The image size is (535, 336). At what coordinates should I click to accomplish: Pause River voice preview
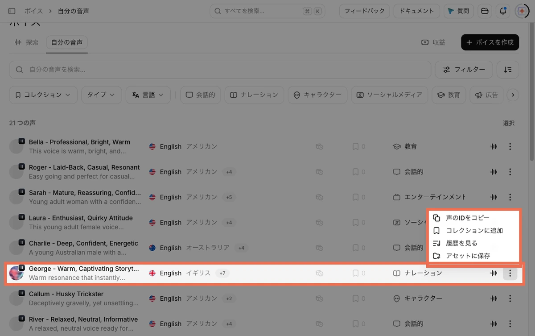tap(21, 319)
